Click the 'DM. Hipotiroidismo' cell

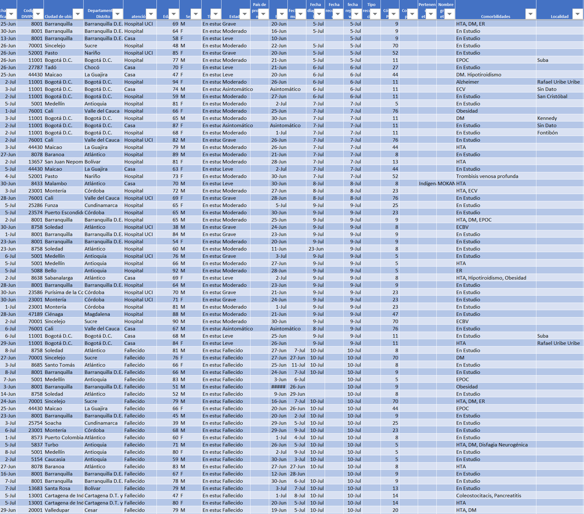[495, 74]
